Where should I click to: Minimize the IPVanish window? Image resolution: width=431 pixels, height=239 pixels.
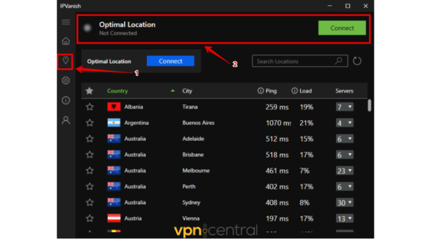click(330, 6)
